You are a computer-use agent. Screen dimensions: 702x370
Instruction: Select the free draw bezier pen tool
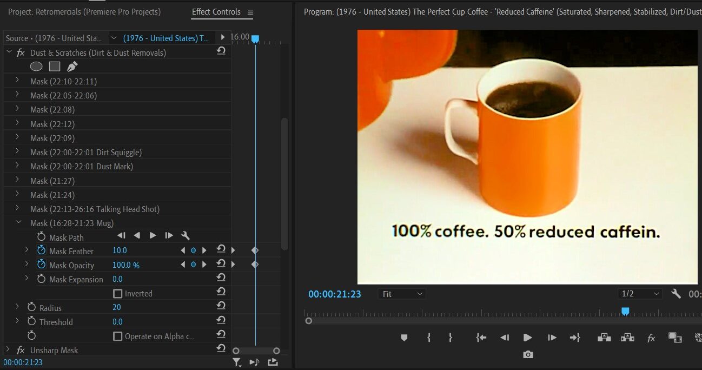point(72,67)
